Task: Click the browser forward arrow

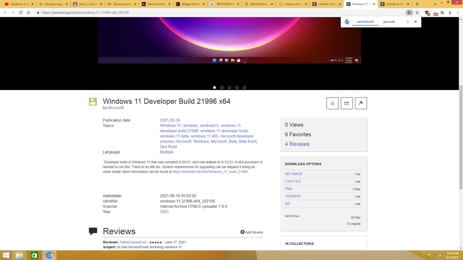Action: click(13, 12)
